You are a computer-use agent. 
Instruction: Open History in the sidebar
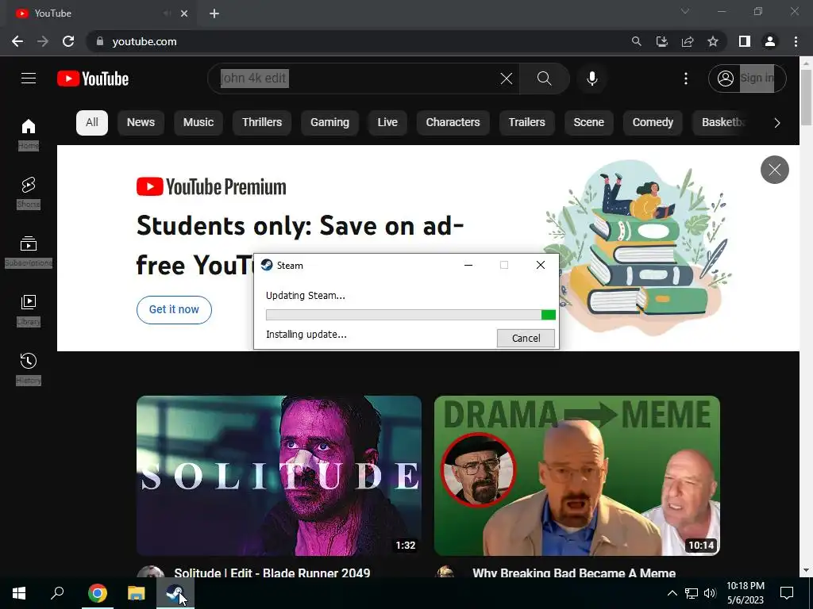coord(29,369)
